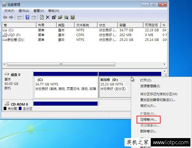The width and height of the screenshot is (192, 148).
Task: Click the up scroll arrow of disk pane
Action: pyautogui.click(x=165, y=71)
